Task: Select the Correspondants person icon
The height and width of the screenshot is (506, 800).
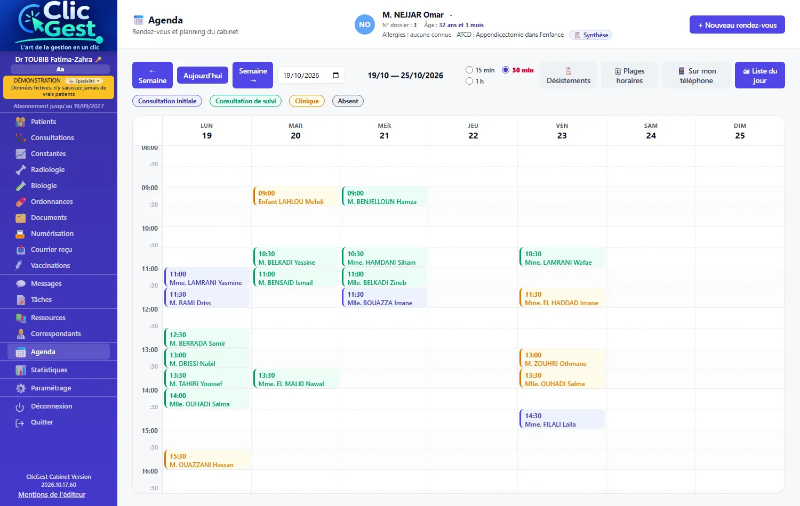Action: click(21, 334)
